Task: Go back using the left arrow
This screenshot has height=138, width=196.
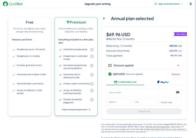Action: pyautogui.click(x=104, y=19)
